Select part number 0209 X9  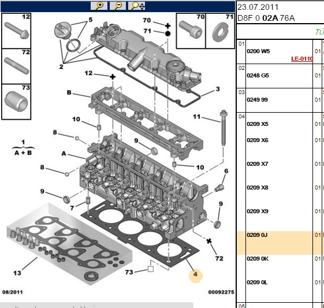[x=258, y=211]
